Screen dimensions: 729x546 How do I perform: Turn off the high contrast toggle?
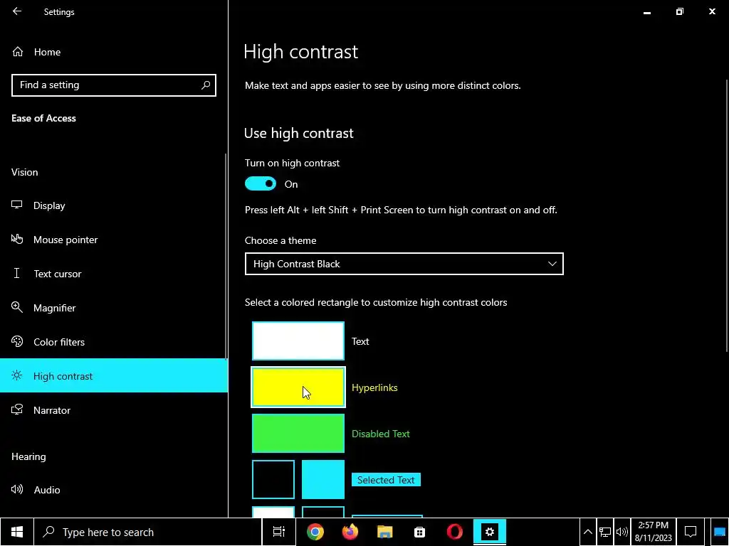point(261,184)
